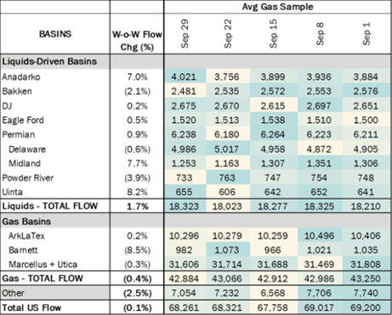Click the Liquids - TOTAL FLOW label
The width and height of the screenshot is (392, 315).
(50, 206)
